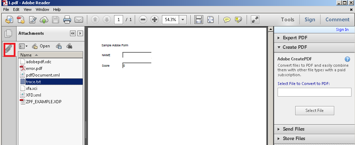Image resolution: width=355 pixels, height=145 pixels.
Task: Click the Adobe CreatePDF help icon
Action: click(347, 59)
